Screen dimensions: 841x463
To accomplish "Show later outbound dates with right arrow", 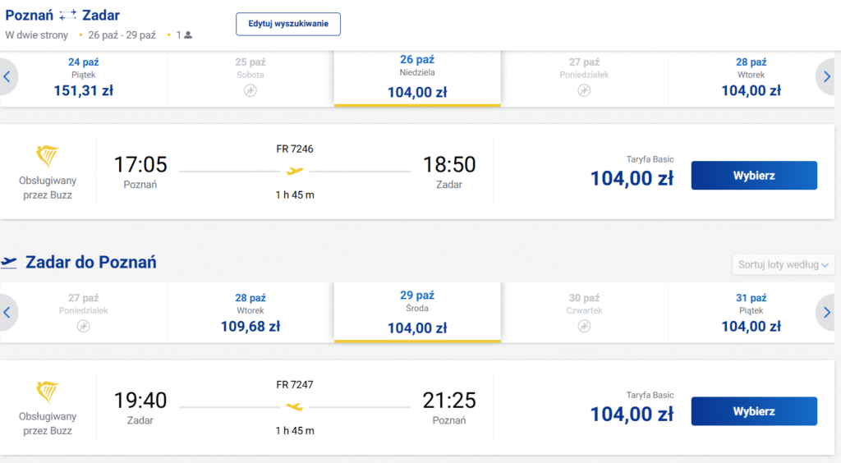I will click(828, 76).
